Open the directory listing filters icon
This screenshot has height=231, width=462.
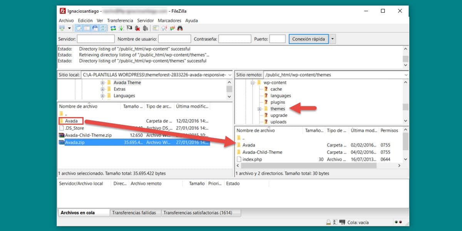(x=156, y=28)
